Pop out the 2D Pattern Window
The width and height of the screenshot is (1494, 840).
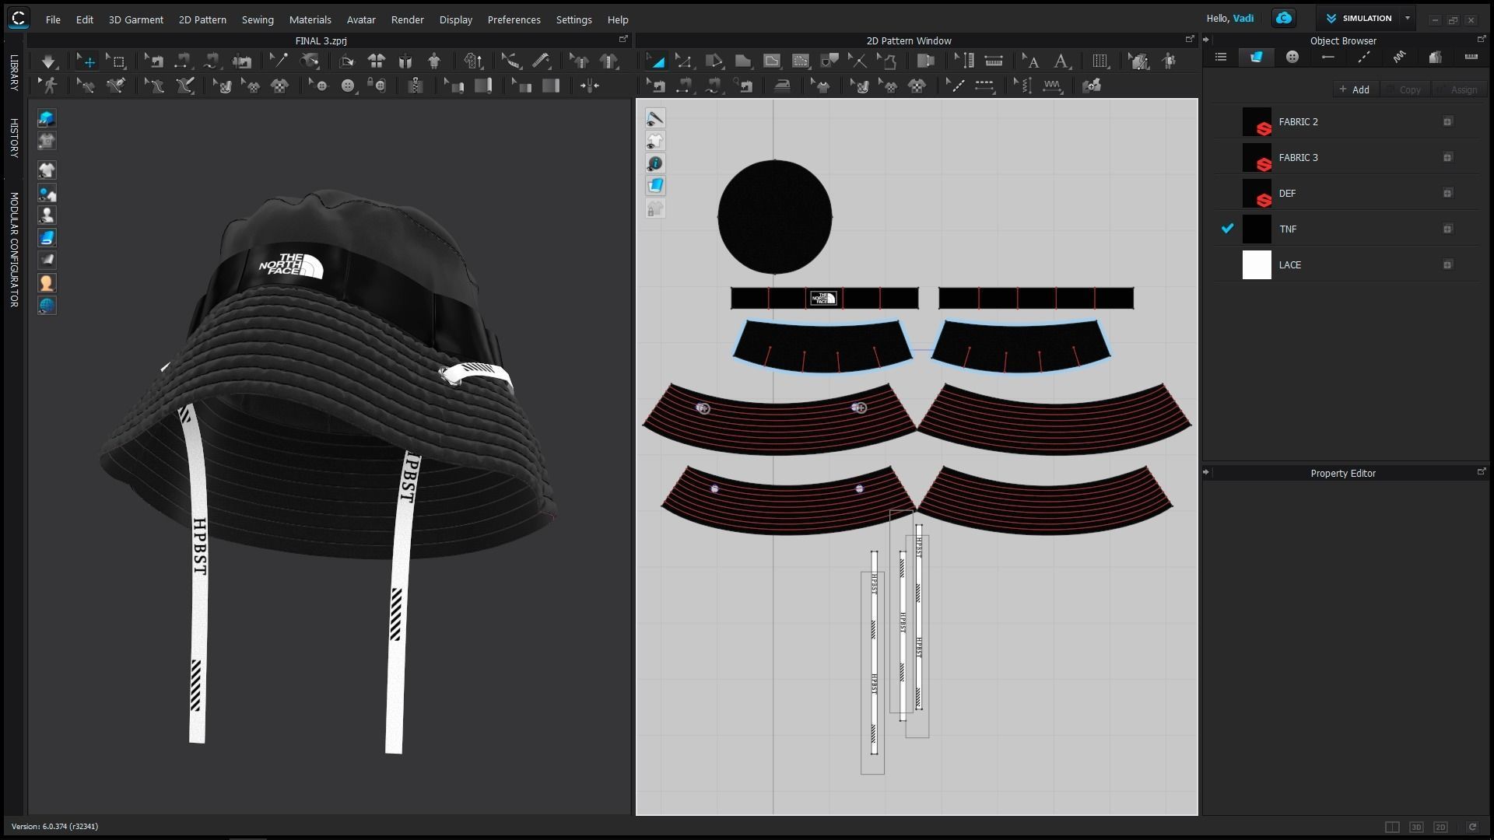click(1189, 39)
